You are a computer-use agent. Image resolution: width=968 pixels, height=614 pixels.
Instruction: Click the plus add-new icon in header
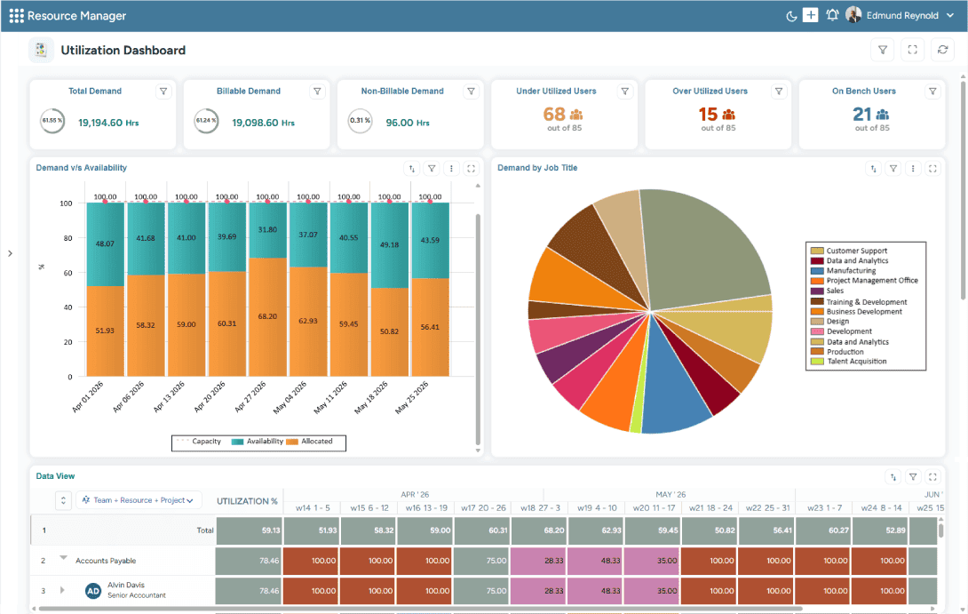[811, 15]
